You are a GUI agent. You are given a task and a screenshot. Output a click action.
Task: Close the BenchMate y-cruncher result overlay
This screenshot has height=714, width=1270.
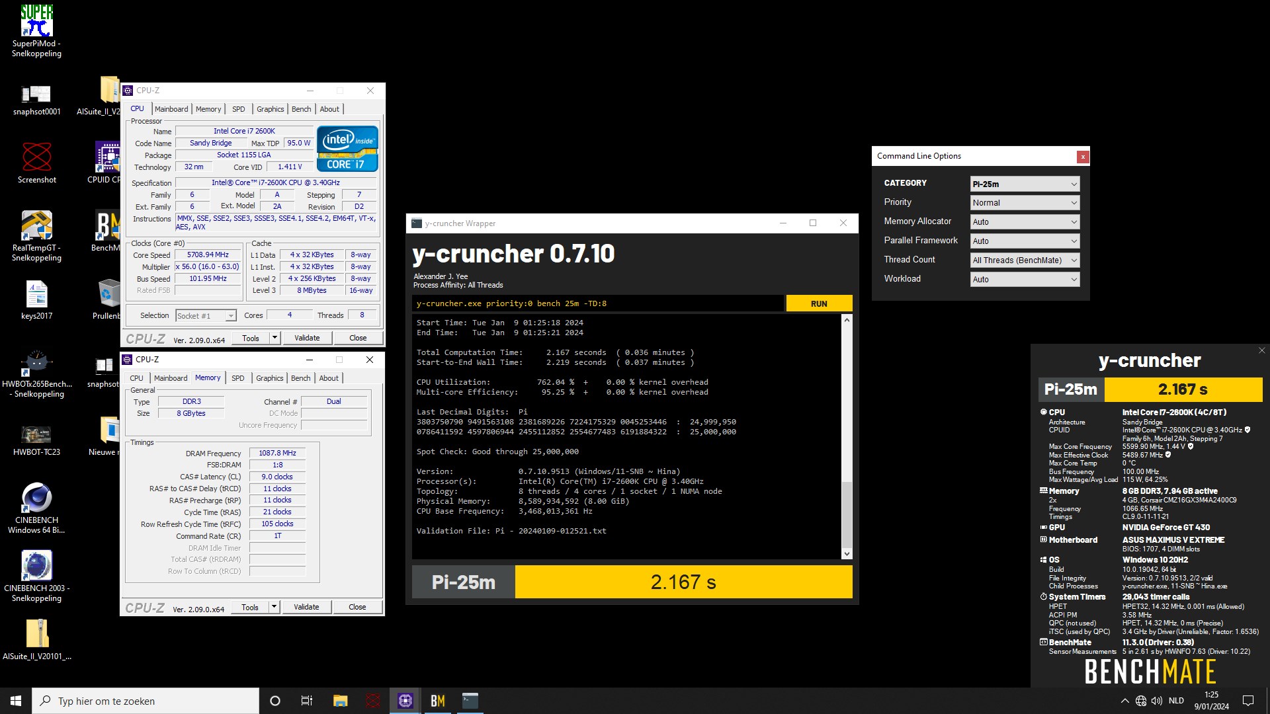tap(1261, 351)
